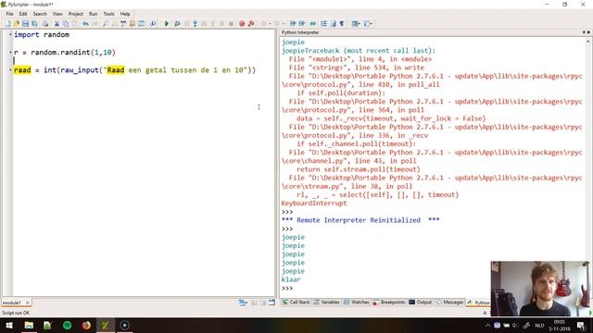593x333 pixels.
Task: Close the Python Interpreter panel
Action: 588,32
